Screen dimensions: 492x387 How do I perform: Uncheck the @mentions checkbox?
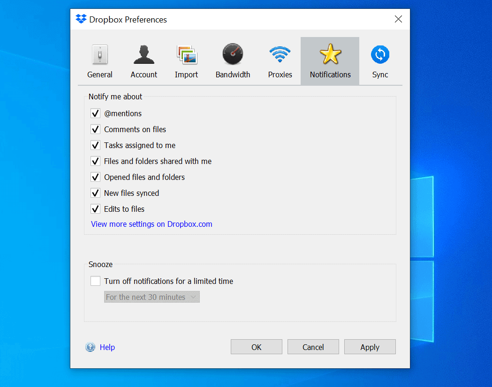click(x=95, y=113)
